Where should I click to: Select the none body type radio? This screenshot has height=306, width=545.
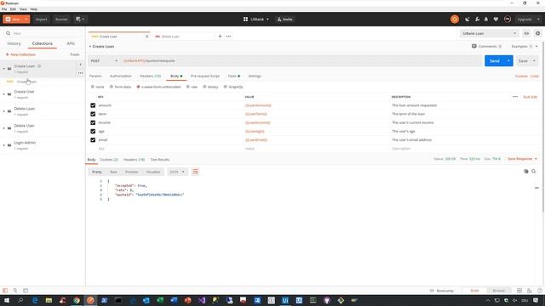pos(93,87)
